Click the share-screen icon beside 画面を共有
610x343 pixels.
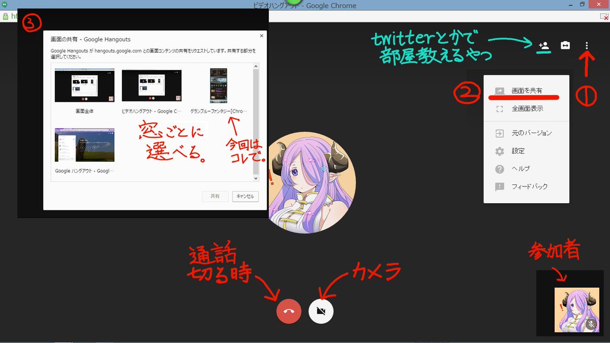[500, 90]
